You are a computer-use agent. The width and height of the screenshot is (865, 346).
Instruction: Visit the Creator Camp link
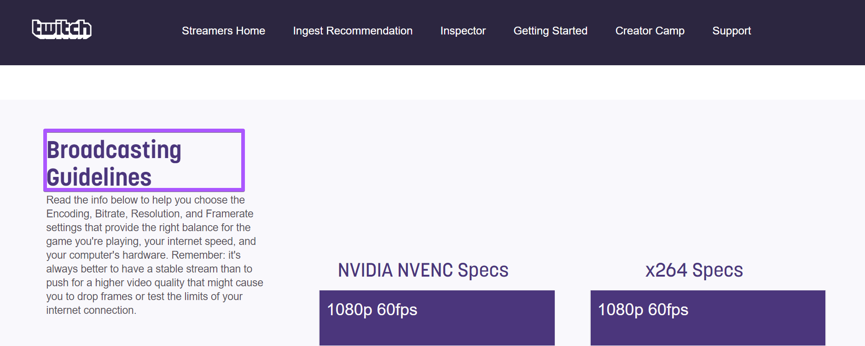[x=650, y=31]
